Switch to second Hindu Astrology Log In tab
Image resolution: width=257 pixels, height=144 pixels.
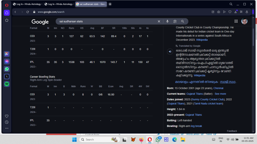(x=59, y=4)
